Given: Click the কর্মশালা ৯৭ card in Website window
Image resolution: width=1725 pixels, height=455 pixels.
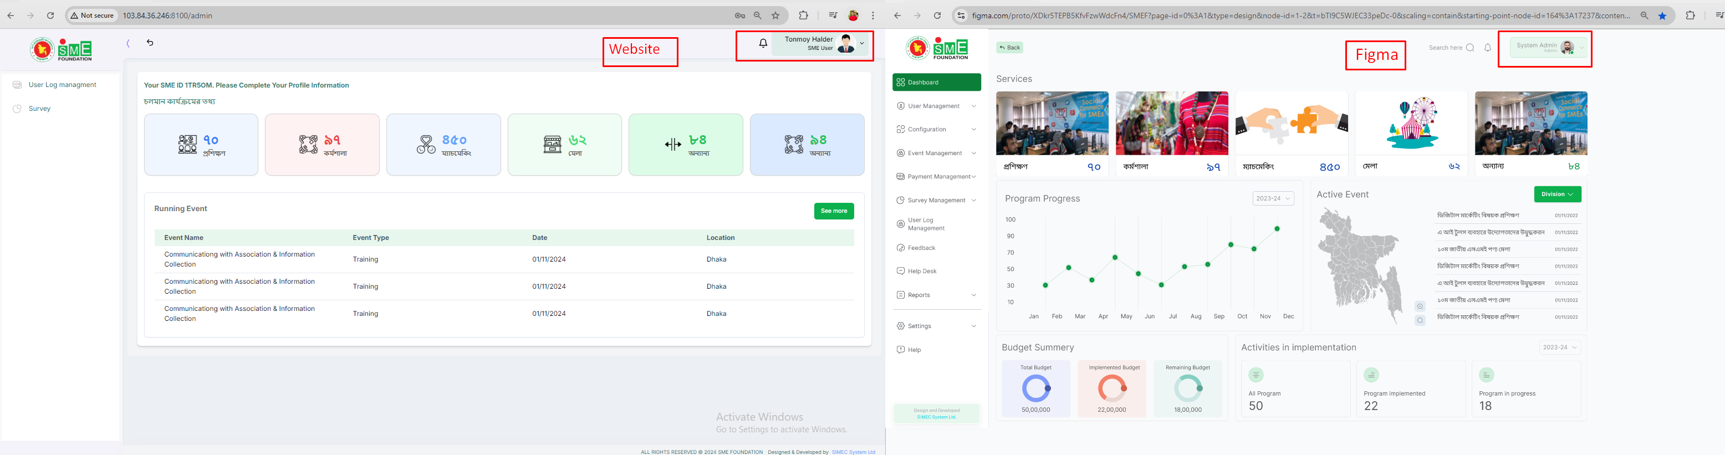Looking at the screenshot, I should (x=322, y=145).
